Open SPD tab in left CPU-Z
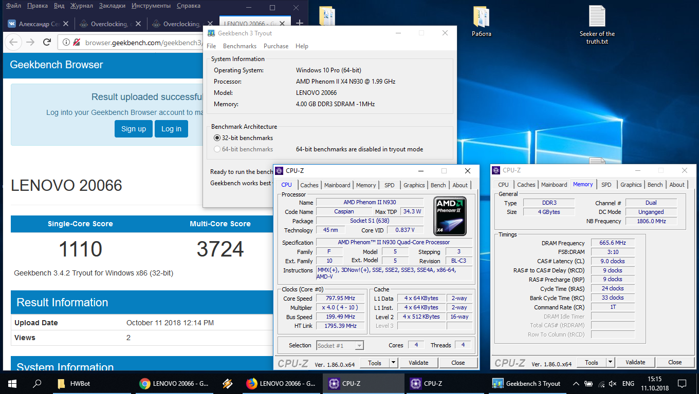The width and height of the screenshot is (699, 394). pos(390,185)
